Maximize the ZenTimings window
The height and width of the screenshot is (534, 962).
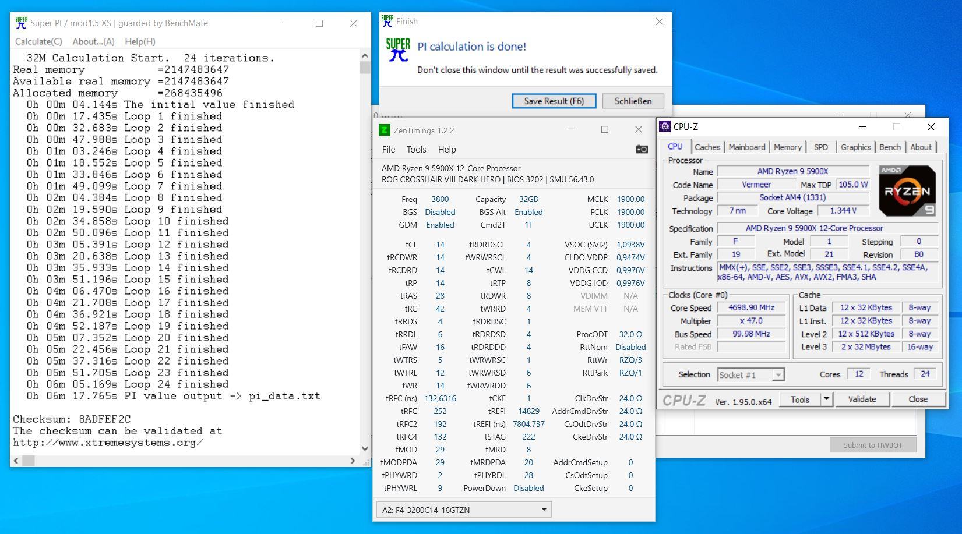pos(605,129)
